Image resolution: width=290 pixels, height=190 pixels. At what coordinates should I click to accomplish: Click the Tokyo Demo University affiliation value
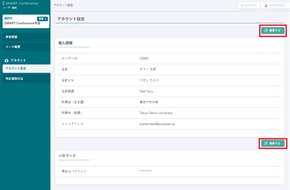(156, 113)
